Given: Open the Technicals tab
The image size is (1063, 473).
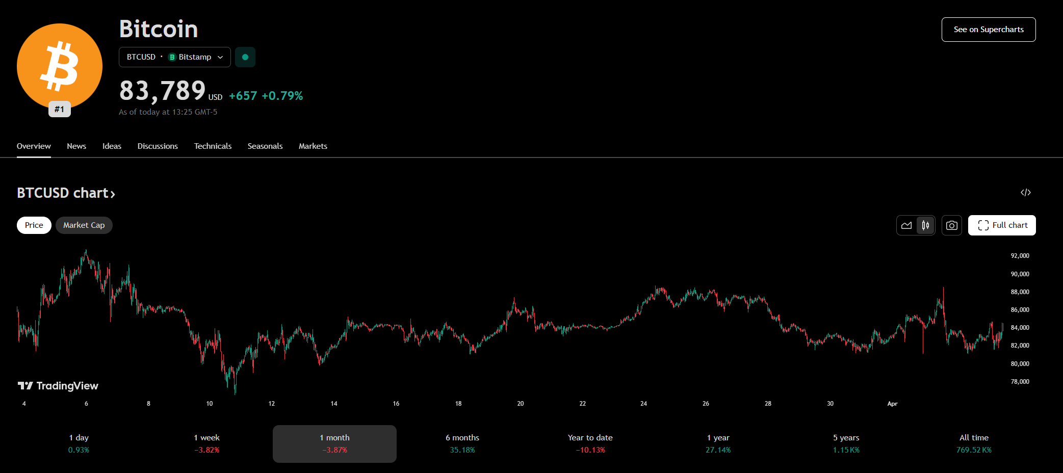Looking at the screenshot, I should tap(213, 146).
